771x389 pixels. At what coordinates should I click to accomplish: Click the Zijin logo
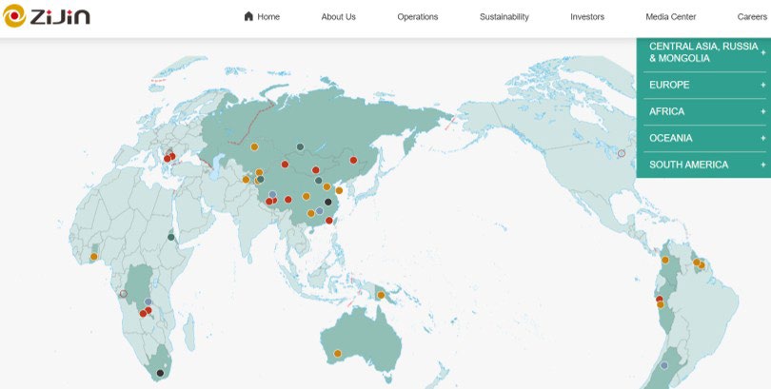[x=47, y=16]
